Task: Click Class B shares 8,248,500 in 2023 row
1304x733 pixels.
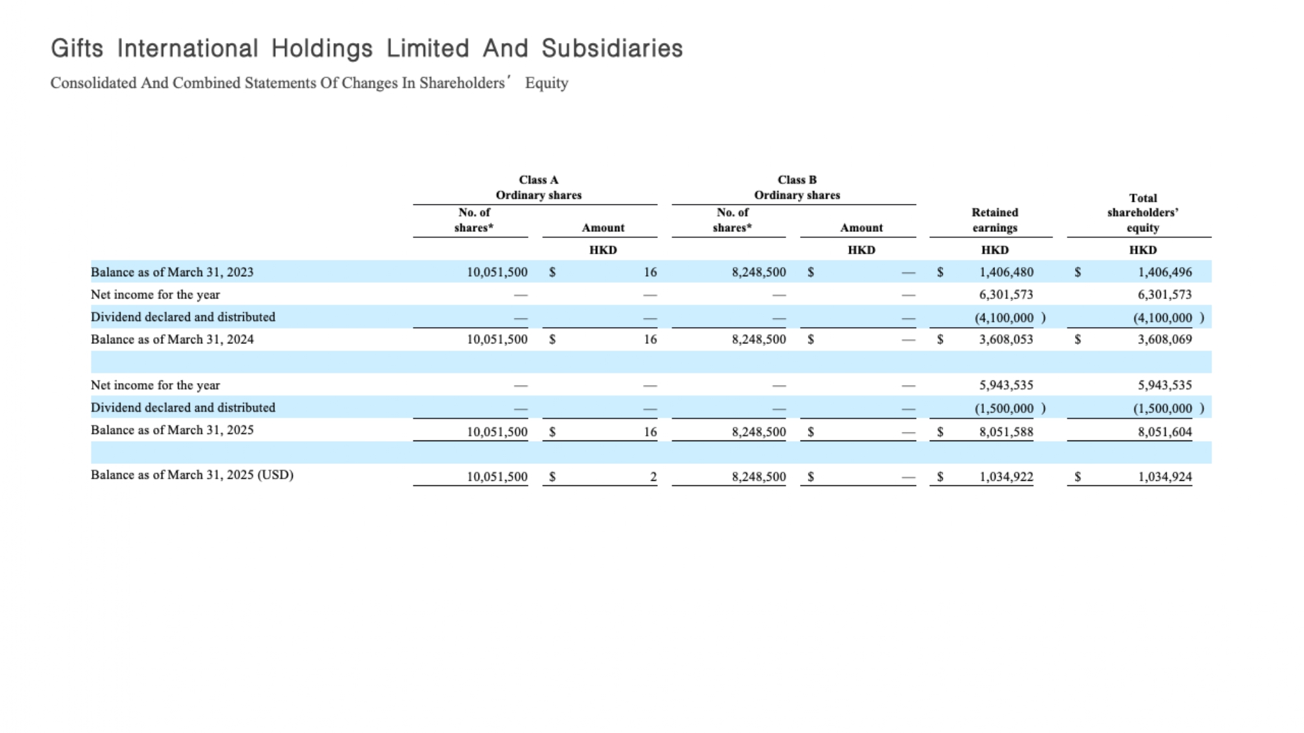Action: tap(759, 272)
